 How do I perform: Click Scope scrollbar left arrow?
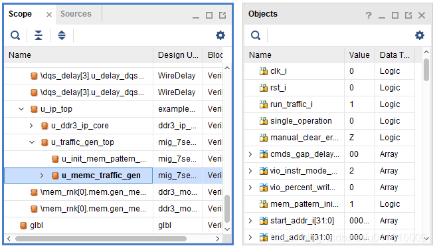coord(9,239)
